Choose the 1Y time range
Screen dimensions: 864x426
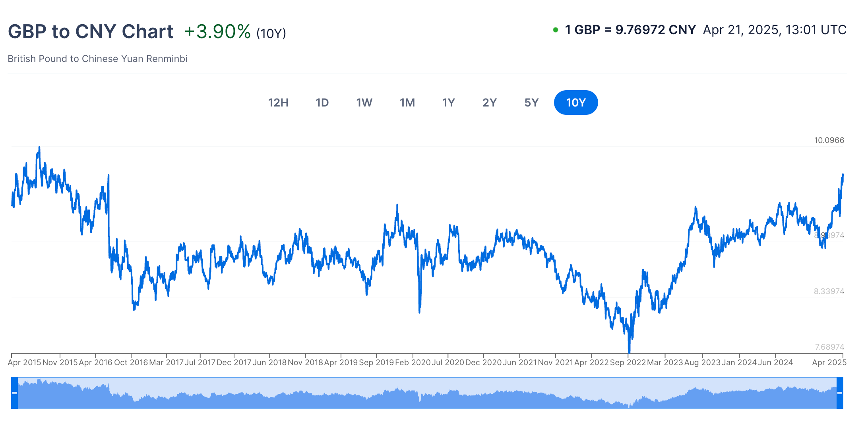(448, 103)
